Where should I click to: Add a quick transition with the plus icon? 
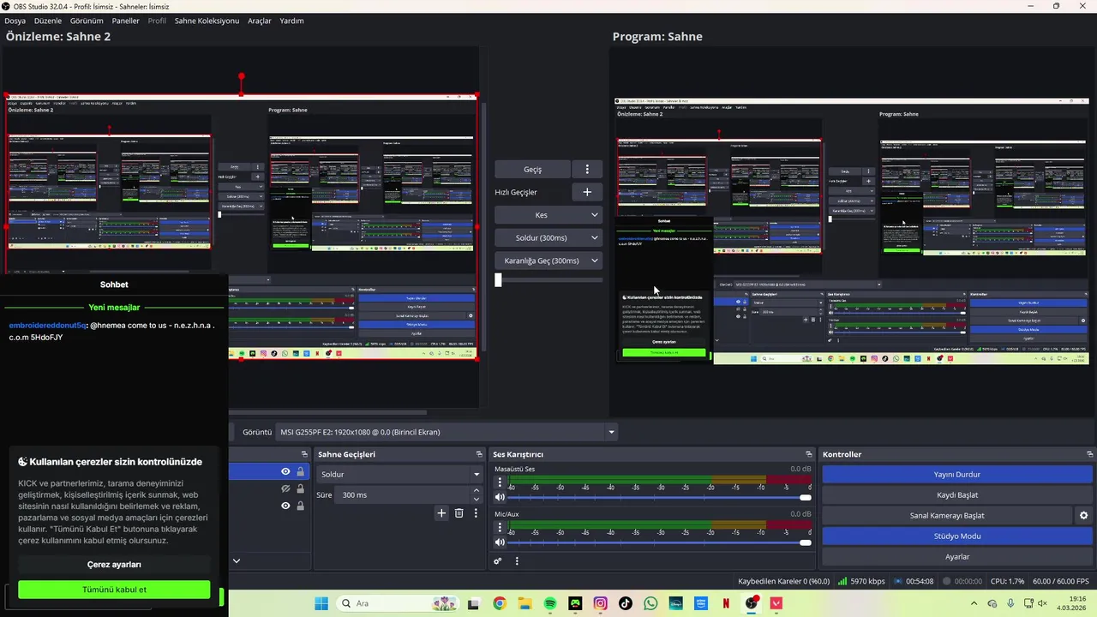[587, 192]
